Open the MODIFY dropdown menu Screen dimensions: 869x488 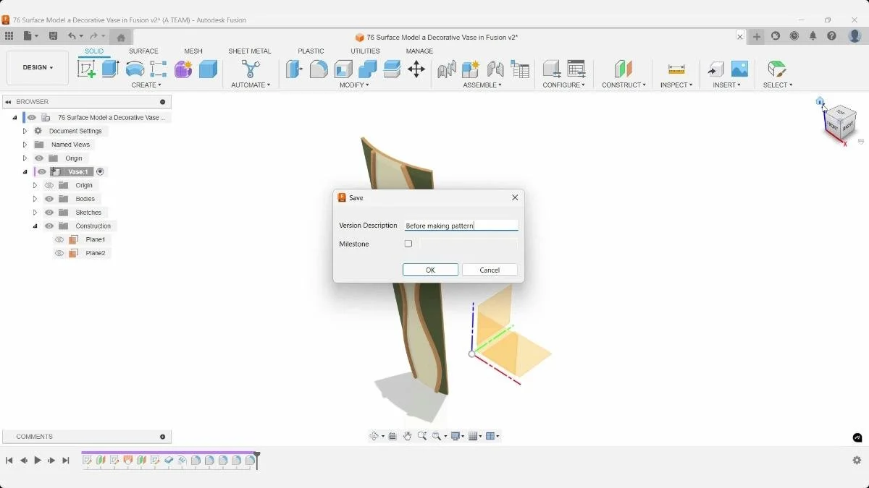pyautogui.click(x=354, y=85)
